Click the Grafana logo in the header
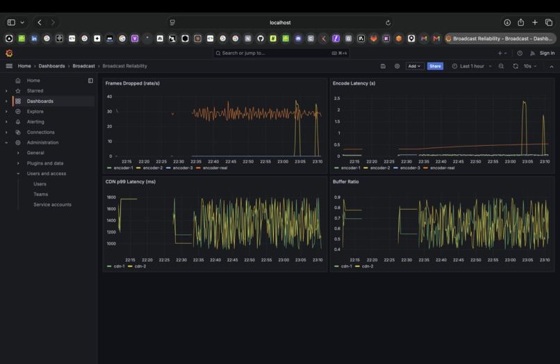Image resolution: width=560 pixels, height=364 pixels. click(x=9, y=53)
